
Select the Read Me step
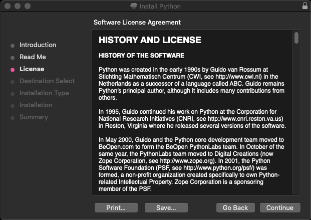[33, 57]
